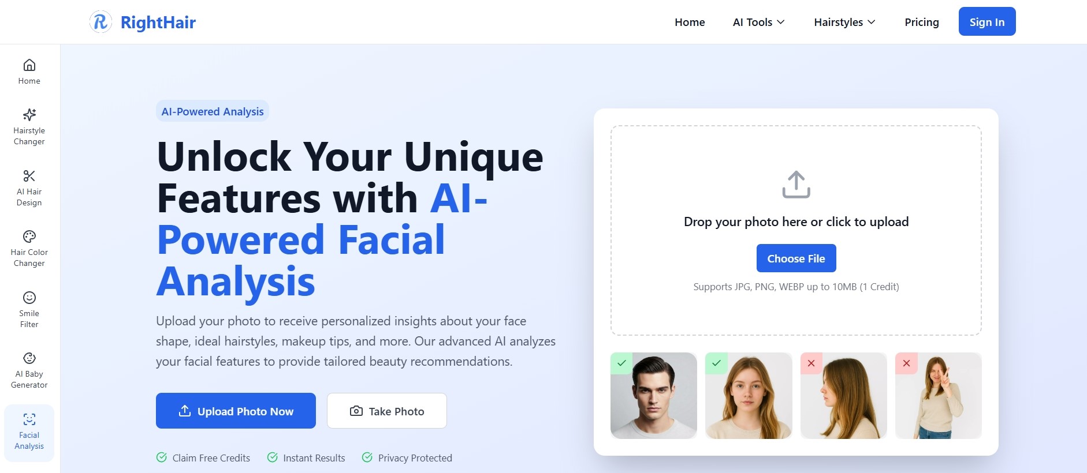Select the side-profile woman example thumbnail
The height and width of the screenshot is (473, 1087).
pyautogui.click(x=843, y=396)
